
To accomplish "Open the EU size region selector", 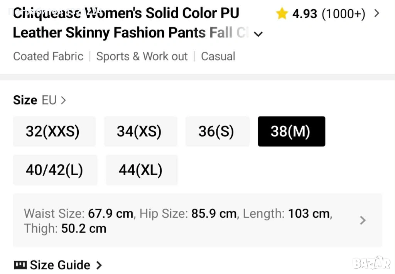I will [54, 100].
